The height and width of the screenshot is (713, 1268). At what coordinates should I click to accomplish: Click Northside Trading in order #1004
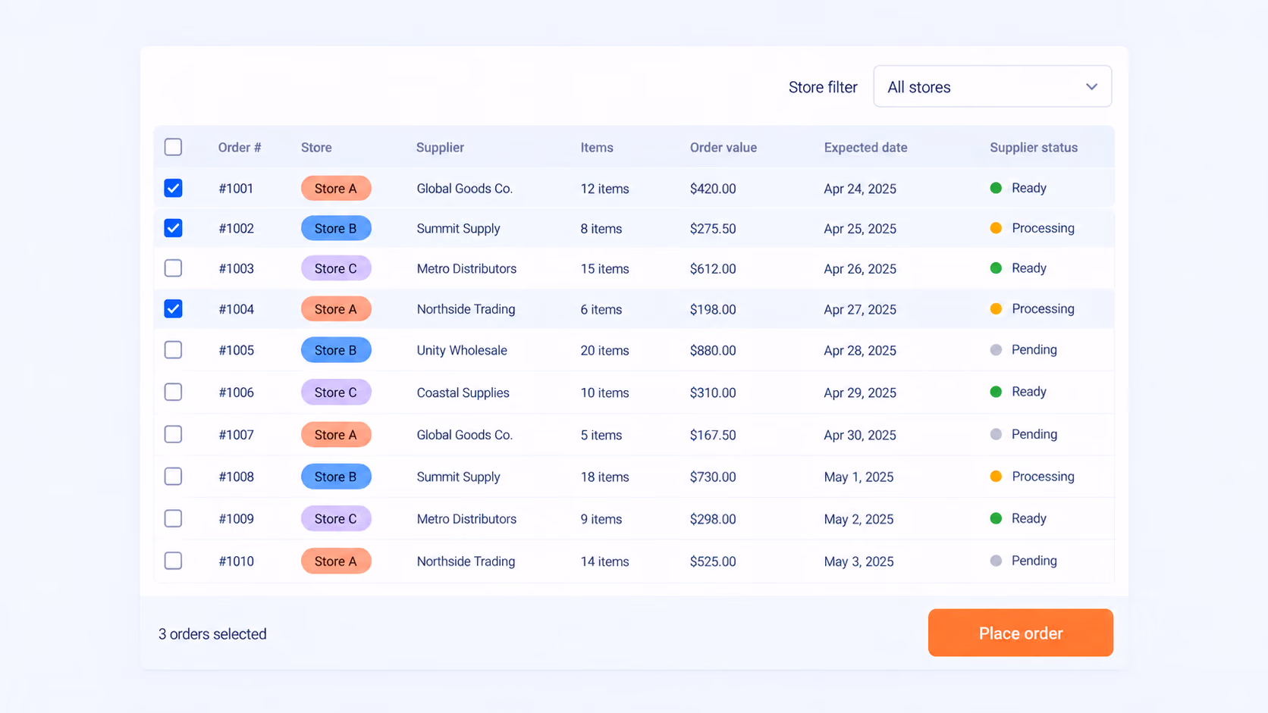[466, 309]
